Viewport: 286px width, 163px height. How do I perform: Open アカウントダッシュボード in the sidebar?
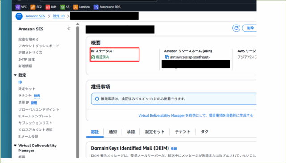pyautogui.click(x=39, y=46)
